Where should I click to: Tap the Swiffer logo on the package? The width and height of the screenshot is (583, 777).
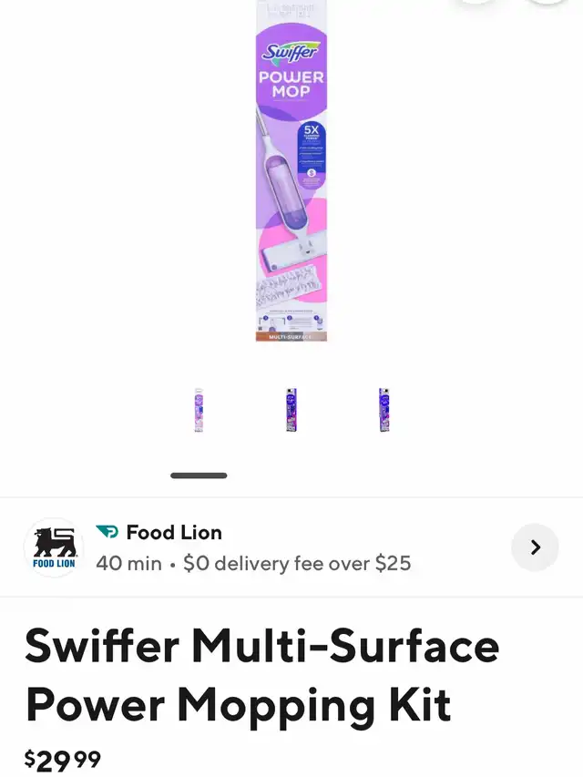point(291,52)
